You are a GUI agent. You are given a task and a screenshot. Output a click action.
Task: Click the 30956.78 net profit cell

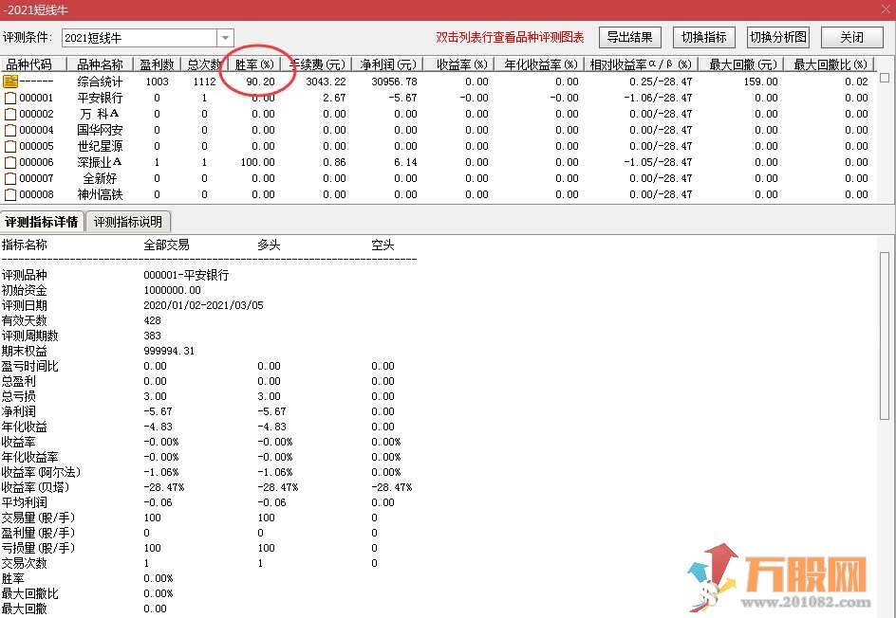point(394,82)
